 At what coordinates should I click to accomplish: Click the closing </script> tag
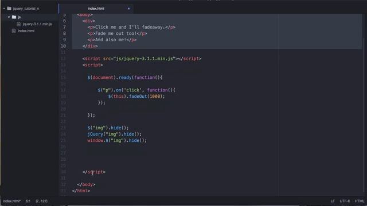point(94,172)
